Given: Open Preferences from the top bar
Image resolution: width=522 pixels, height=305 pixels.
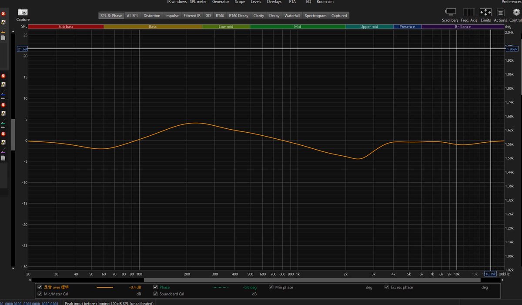Looking at the screenshot, I should coord(511,2).
